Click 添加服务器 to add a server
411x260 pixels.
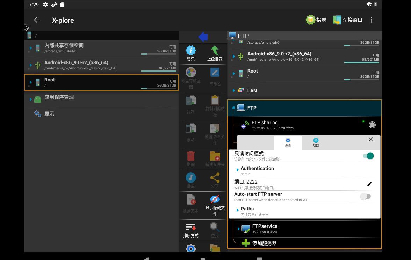tap(265, 243)
